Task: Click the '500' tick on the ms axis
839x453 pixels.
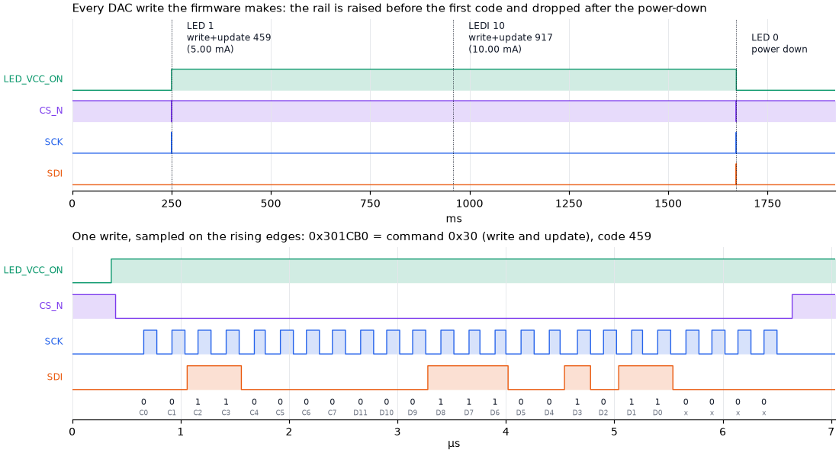Action: (271, 204)
